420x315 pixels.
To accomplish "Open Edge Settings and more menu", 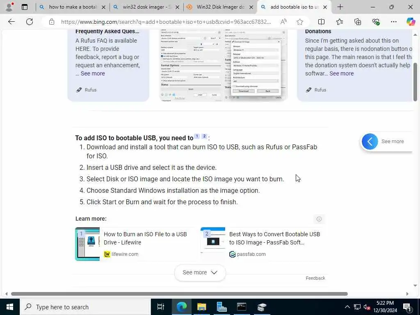I will tap(393, 22).
